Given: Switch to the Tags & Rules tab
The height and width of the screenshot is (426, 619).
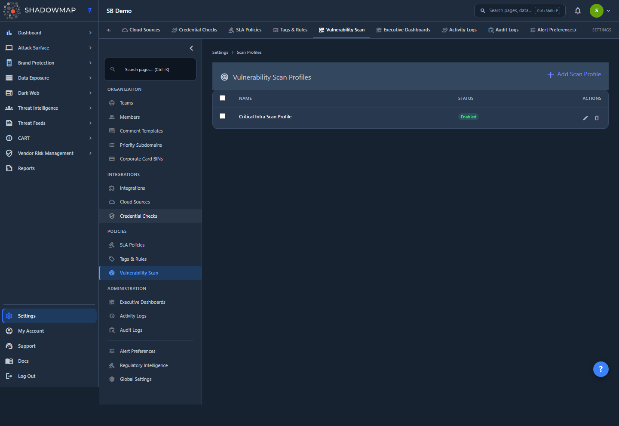Looking at the screenshot, I should pos(290,30).
